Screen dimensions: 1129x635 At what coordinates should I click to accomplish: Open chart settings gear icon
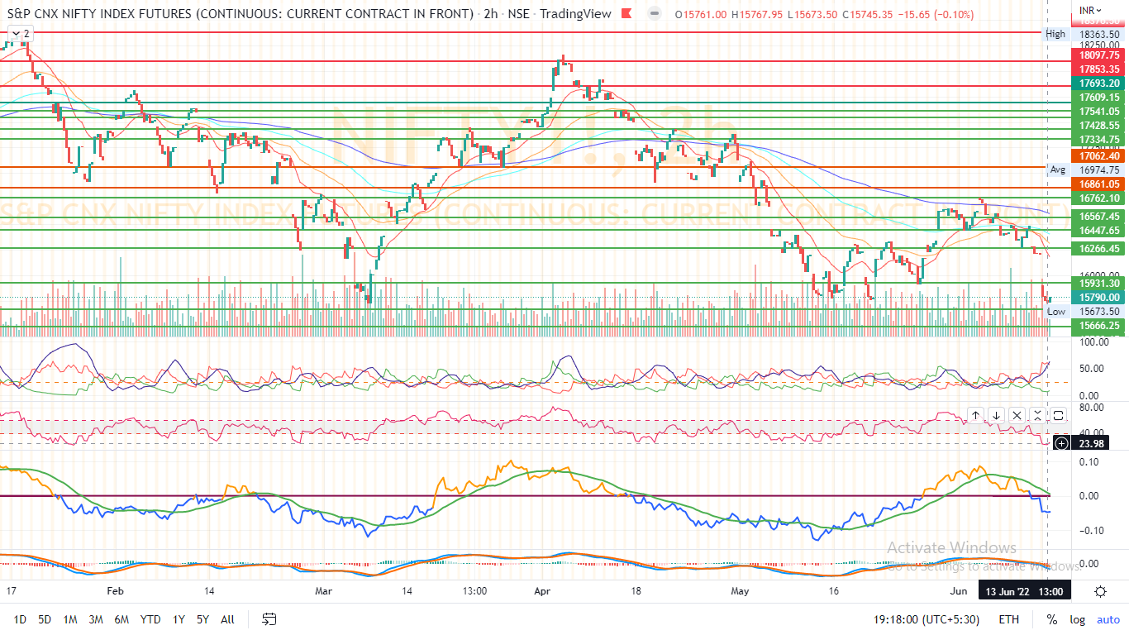1101,591
